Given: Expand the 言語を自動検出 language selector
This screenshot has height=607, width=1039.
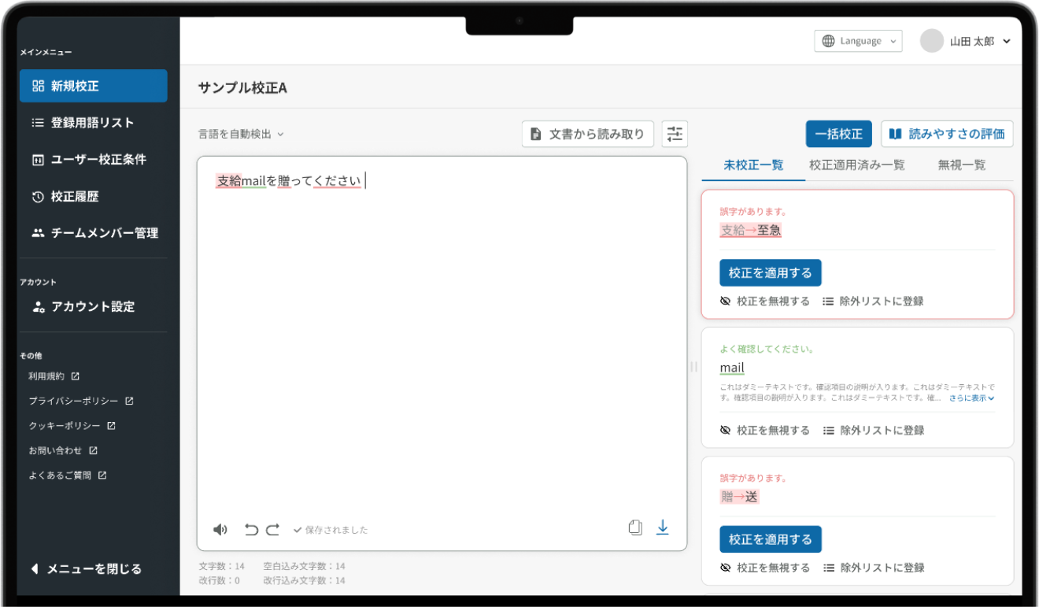Looking at the screenshot, I should click(x=241, y=135).
